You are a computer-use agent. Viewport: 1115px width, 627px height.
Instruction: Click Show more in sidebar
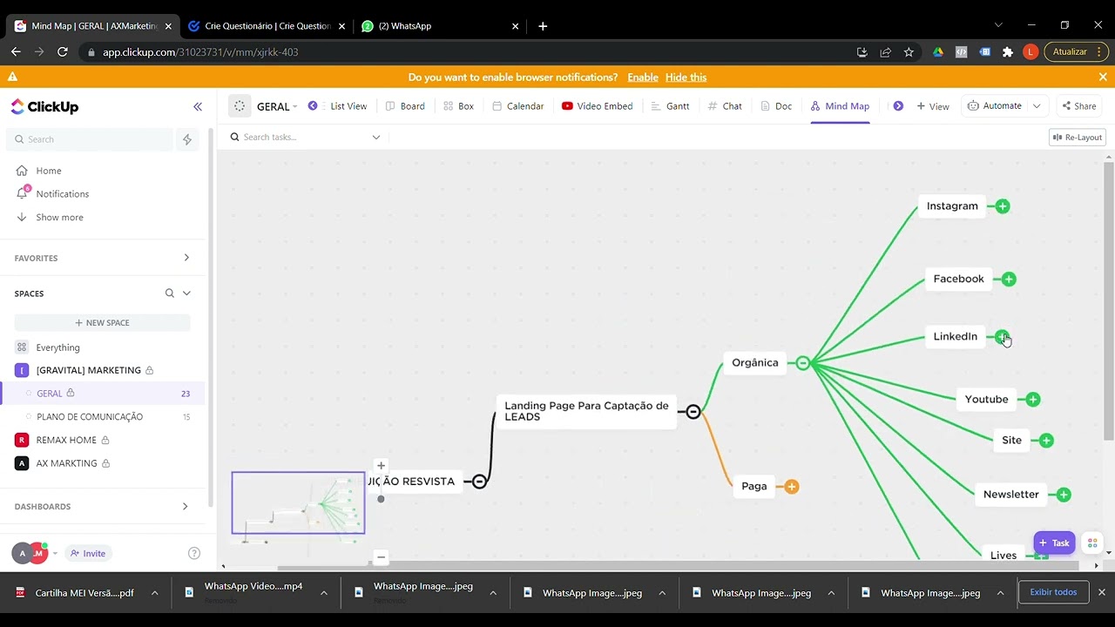click(x=59, y=218)
